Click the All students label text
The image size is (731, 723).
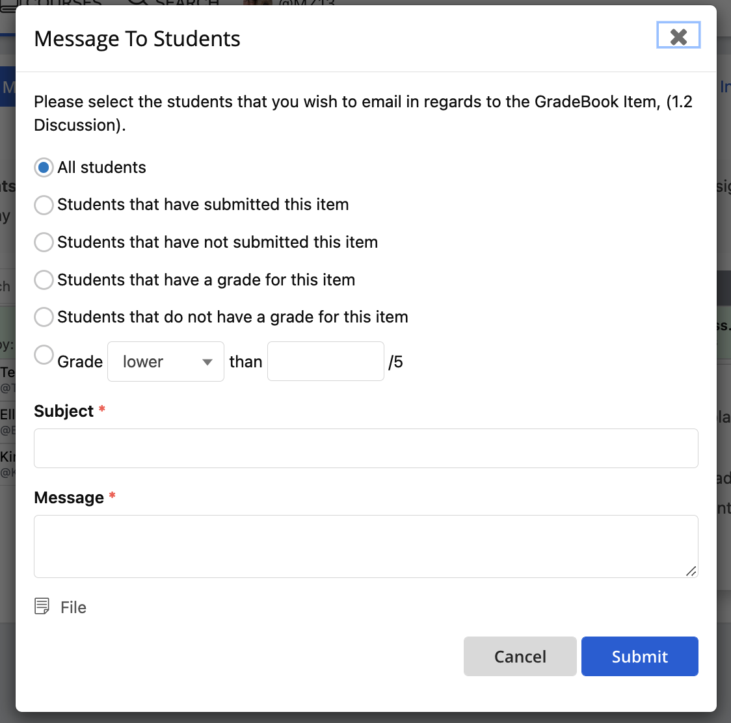click(x=101, y=167)
